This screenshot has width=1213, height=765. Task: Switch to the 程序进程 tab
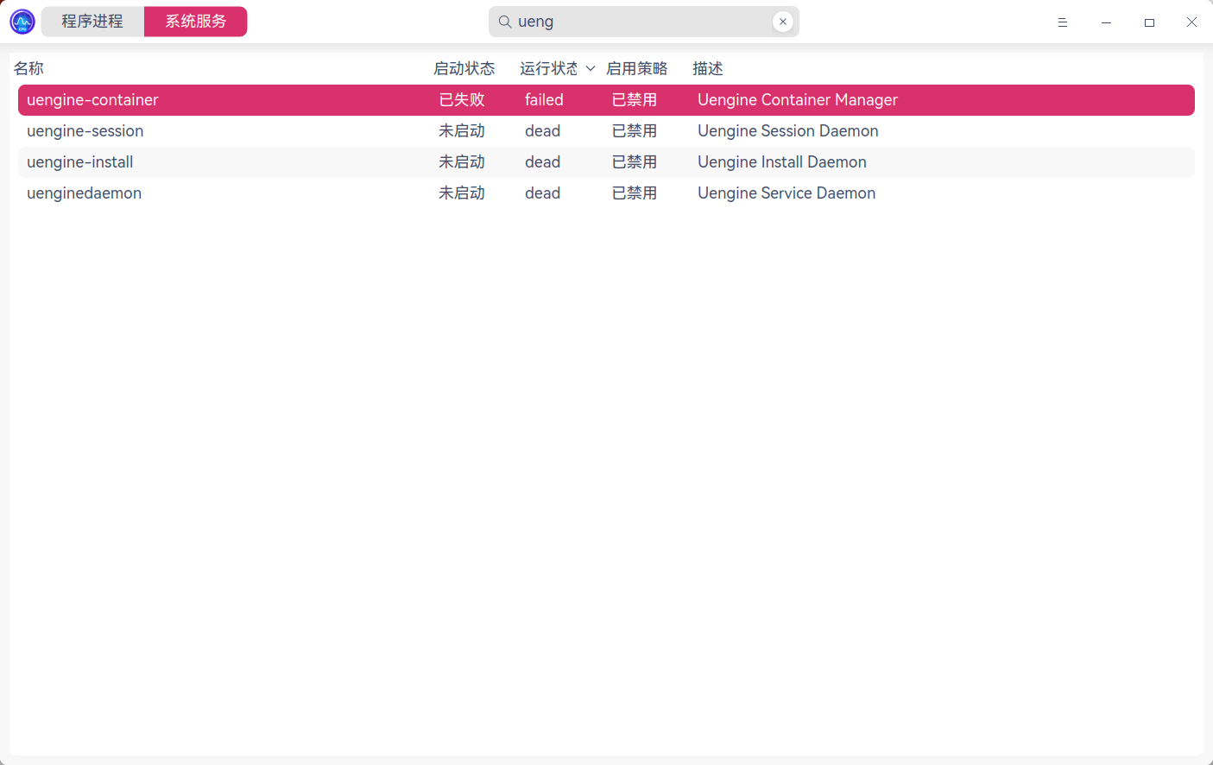pos(92,21)
